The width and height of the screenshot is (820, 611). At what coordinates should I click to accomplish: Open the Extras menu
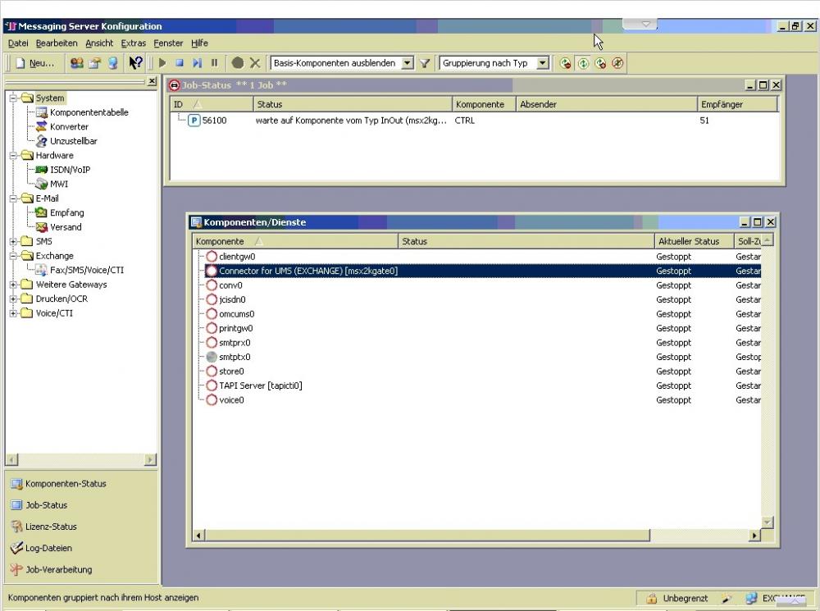pyautogui.click(x=133, y=43)
